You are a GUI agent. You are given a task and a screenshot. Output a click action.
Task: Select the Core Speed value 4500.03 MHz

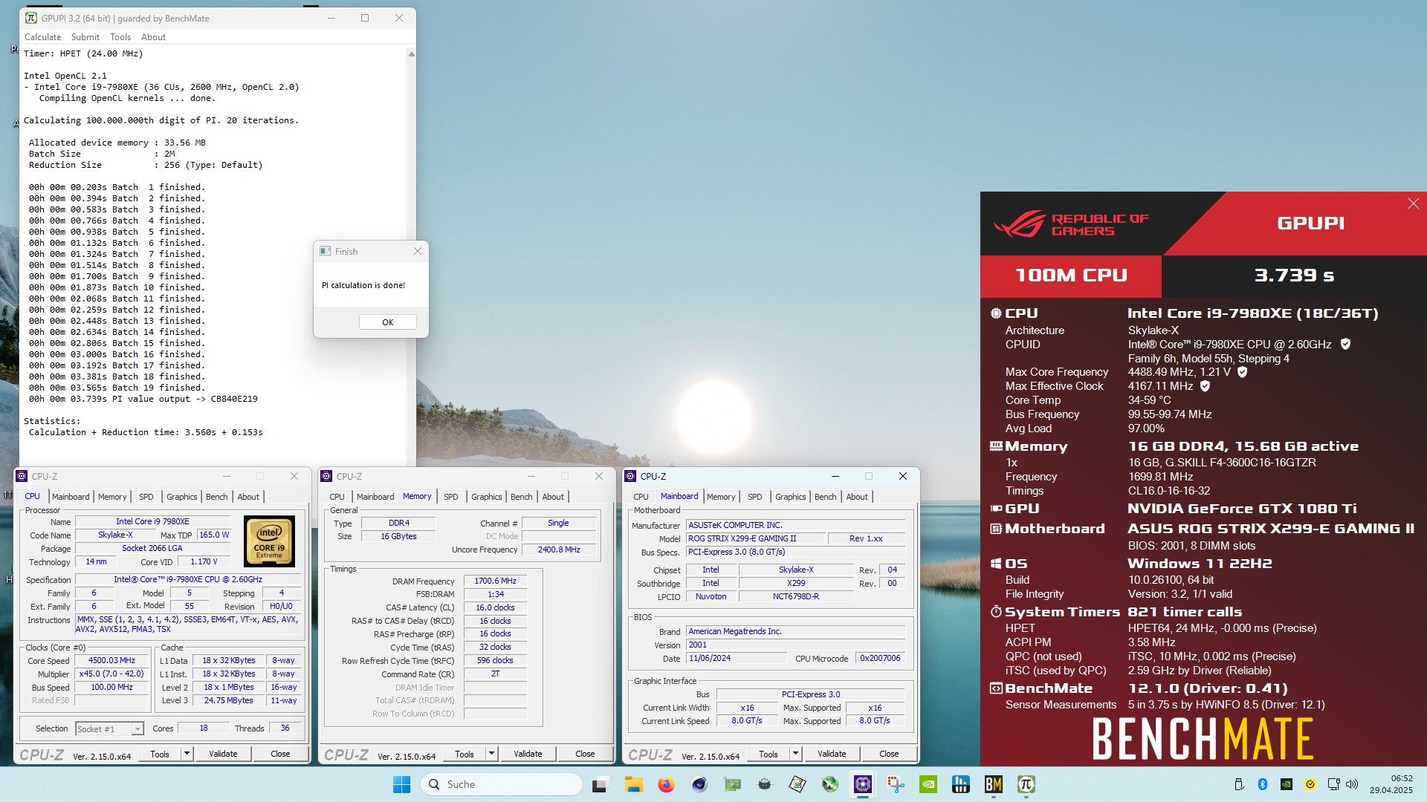(111, 661)
